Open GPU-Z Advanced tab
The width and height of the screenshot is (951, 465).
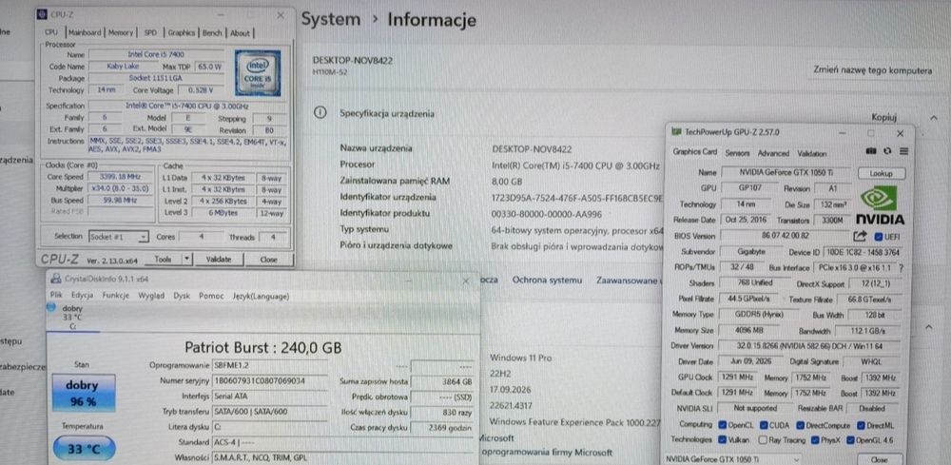click(773, 153)
